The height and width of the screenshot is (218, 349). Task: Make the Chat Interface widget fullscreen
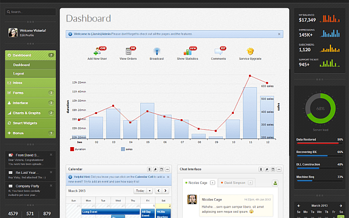[273, 169]
